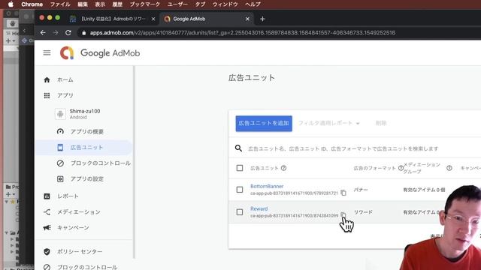Click the 削除 button
Screen dimensions: 481x270
point(381,123)
